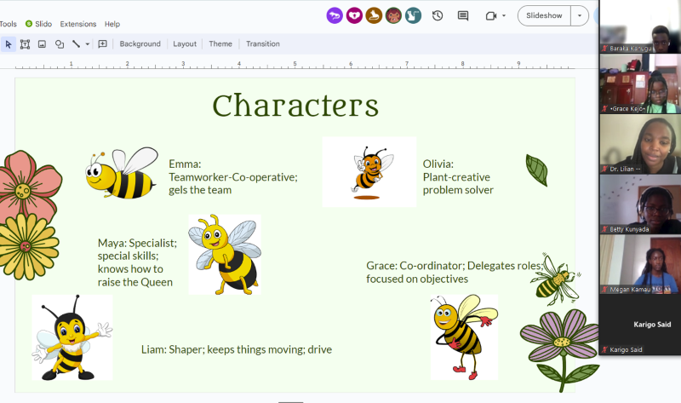Open the Extensions menu
681x403 pixels.
pos(77,24)
